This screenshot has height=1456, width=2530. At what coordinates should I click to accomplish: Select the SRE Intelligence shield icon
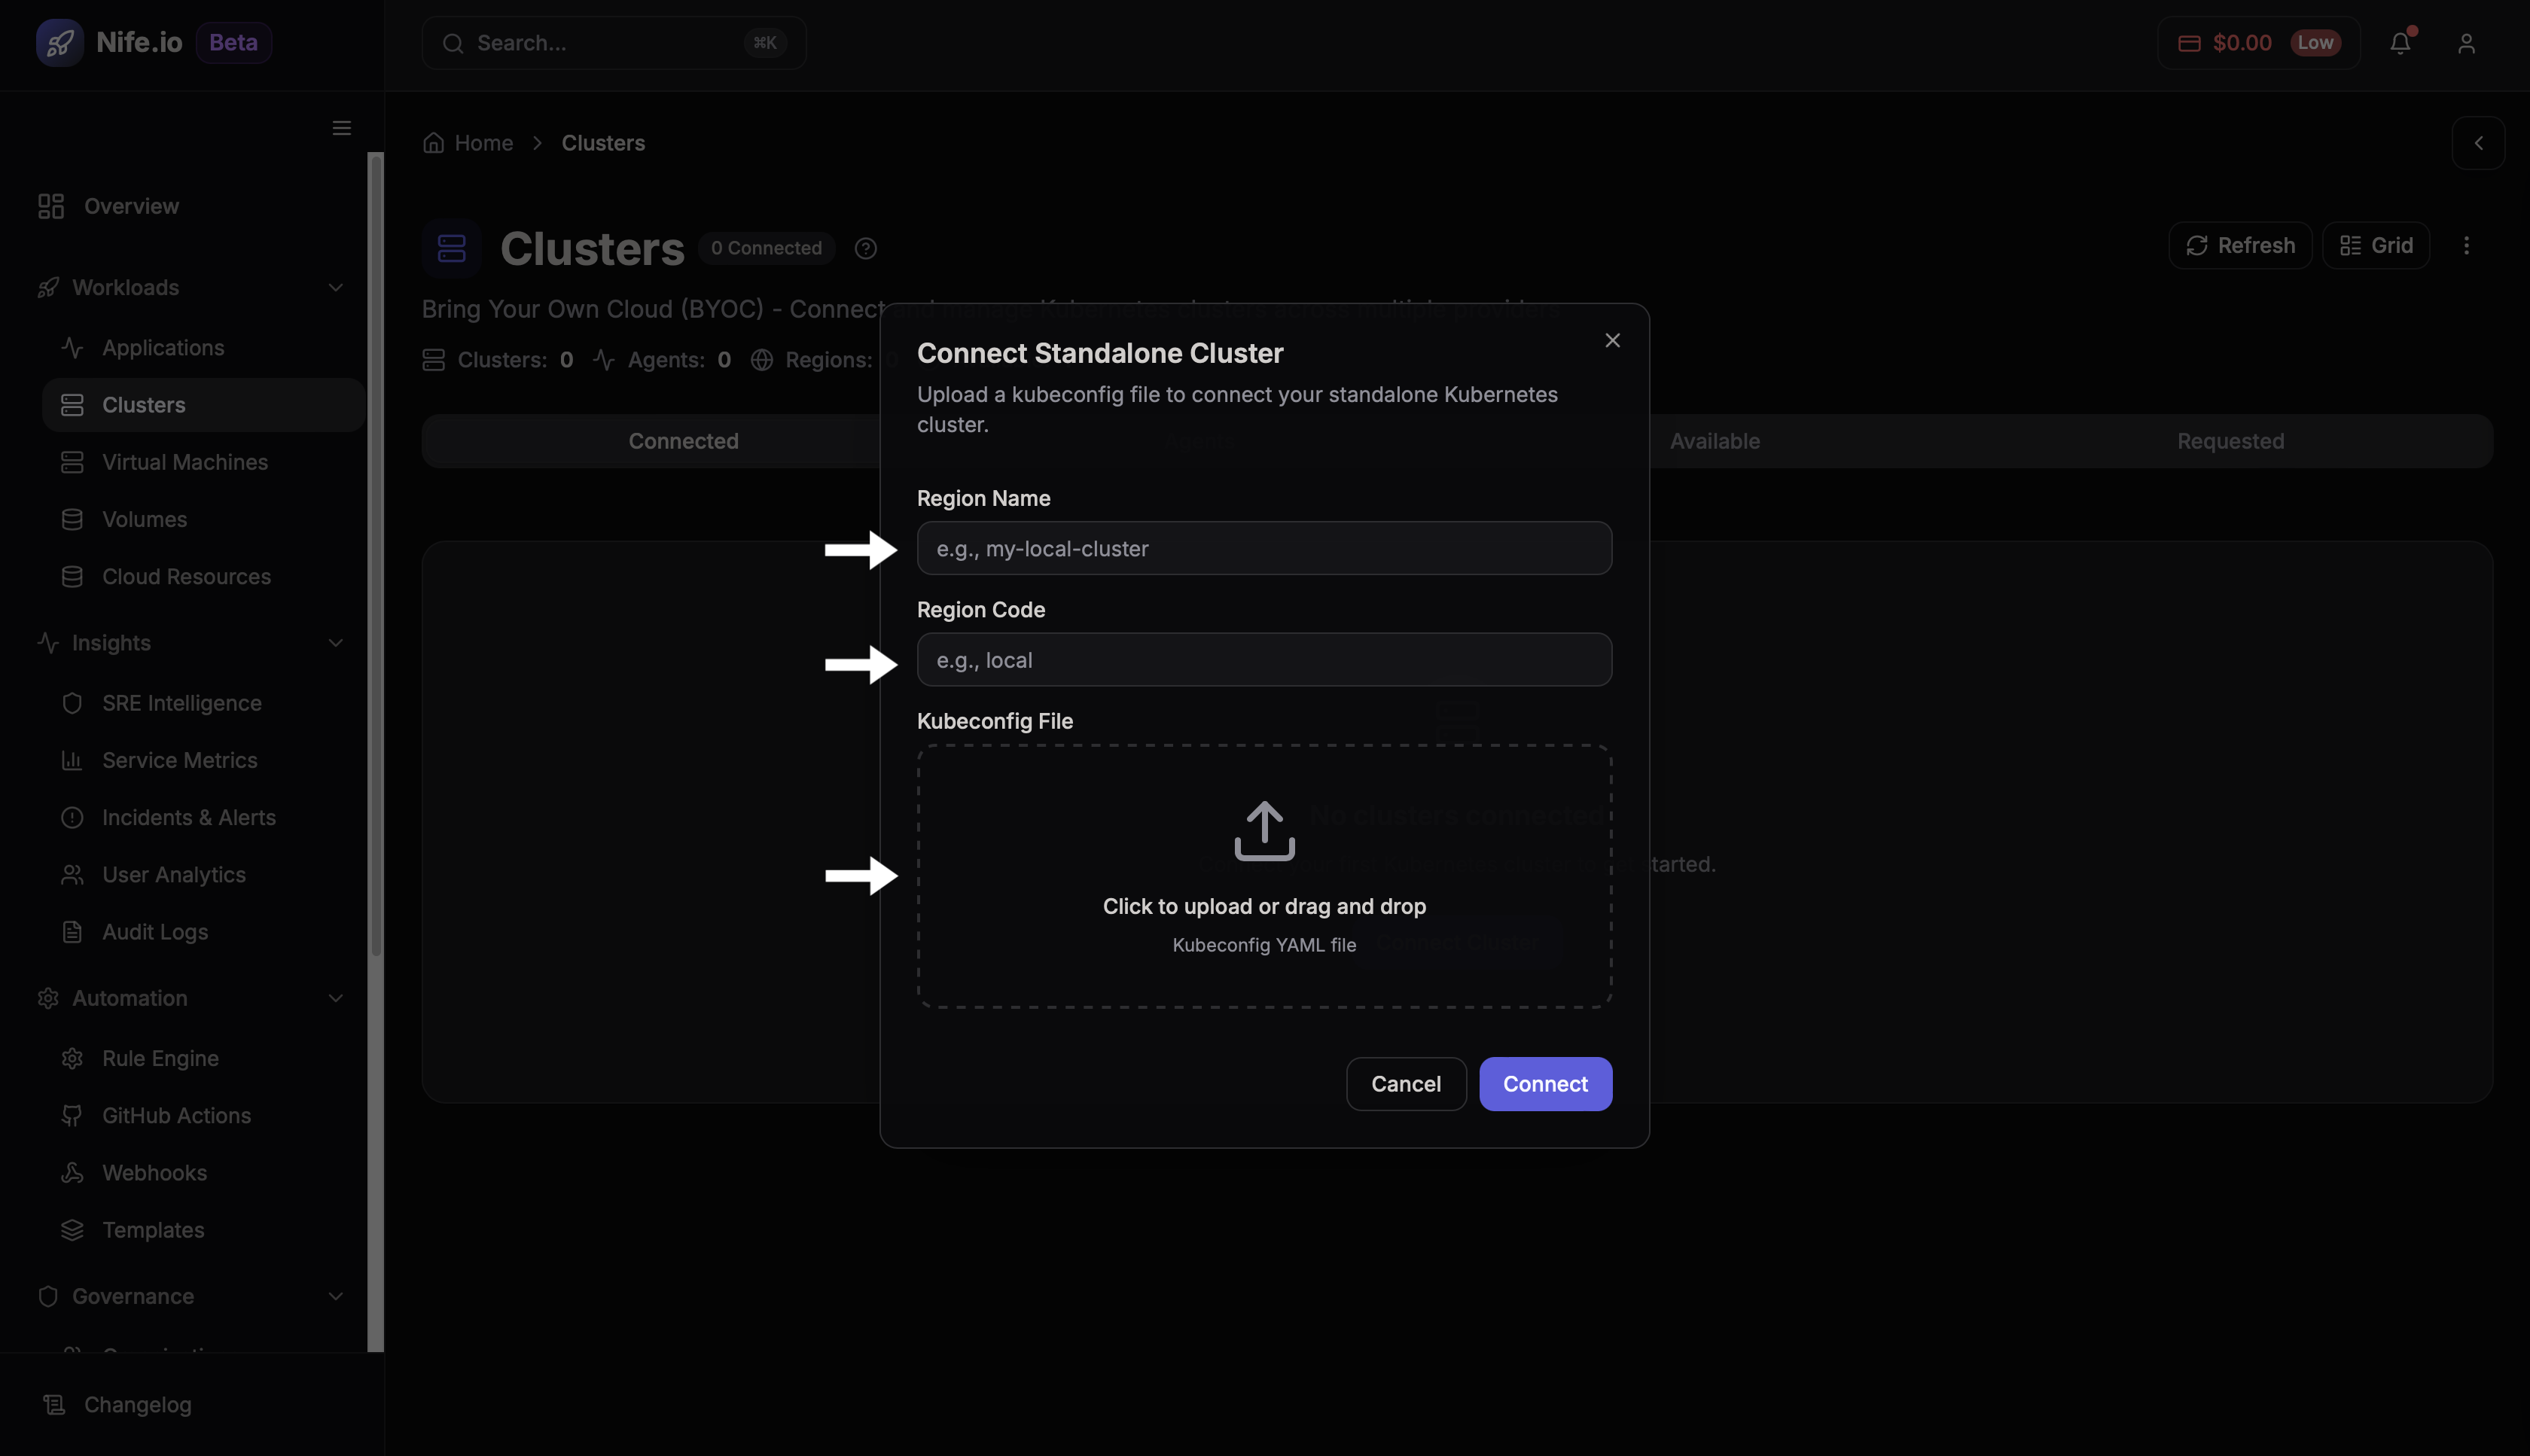pos(73,703)
